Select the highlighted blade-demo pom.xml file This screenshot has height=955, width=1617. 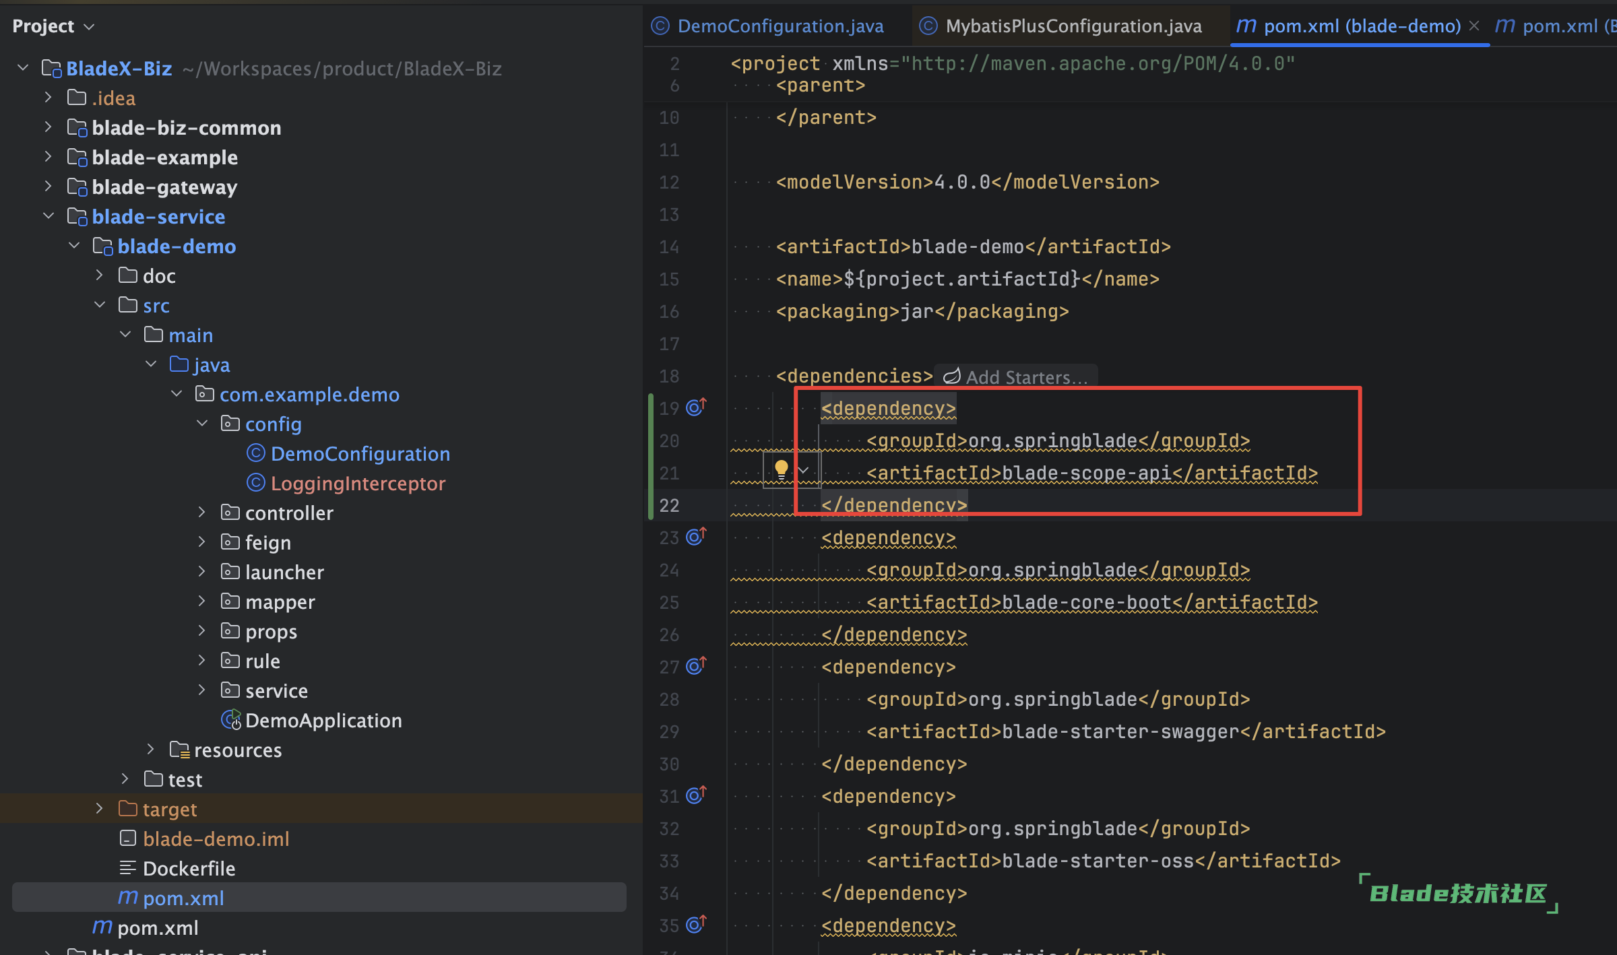tap(319, 898)
